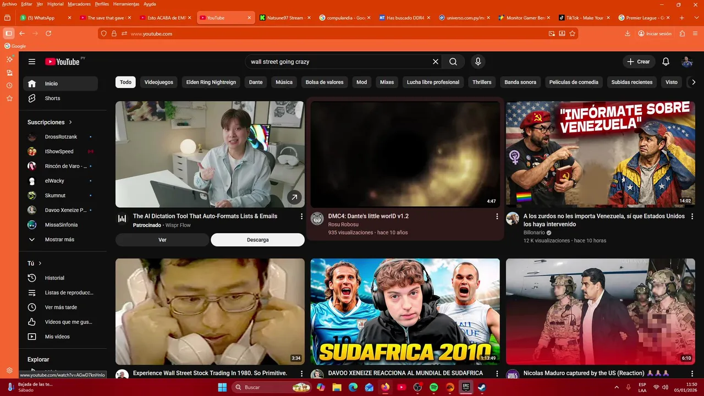Run search with the magnifier button
The image size is (704, 396).
[x=453, y=62]
